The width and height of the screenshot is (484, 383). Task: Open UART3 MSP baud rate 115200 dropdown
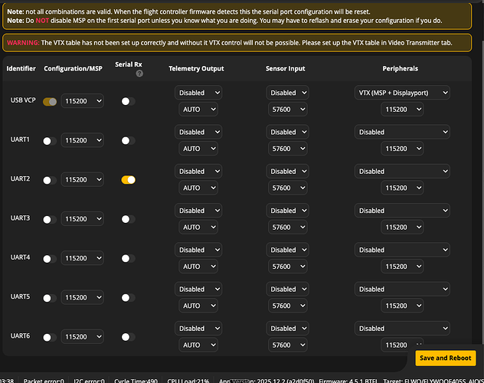pyautogui.click(x=83, y=219)
